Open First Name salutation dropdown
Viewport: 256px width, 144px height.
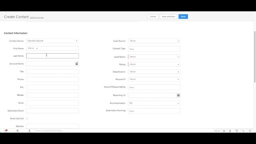(x=33, y=48)
